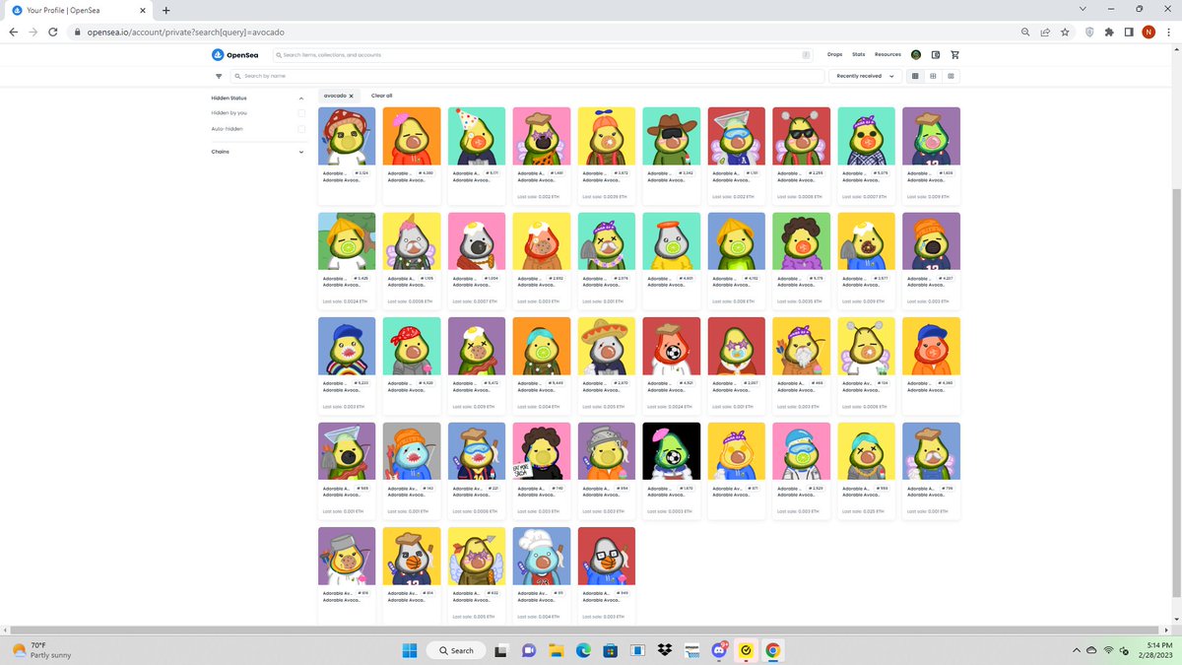This screenshot has height=665, width=1182.
Task: Open the weather widget showing 70°F
Action: click(41, 650)
